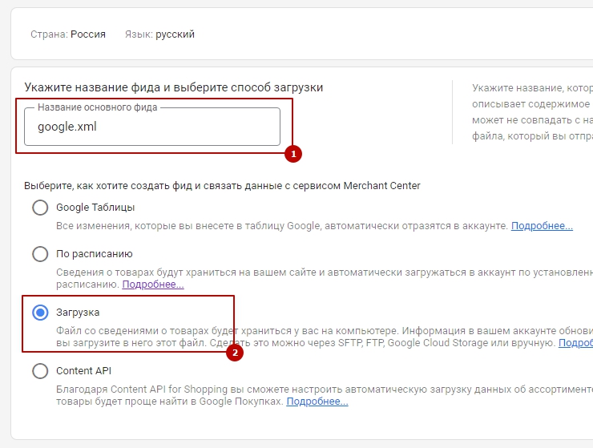This screenshot has height=448, width=593.
Task: Click the Google Таблицы option label
Action: [95, 208]
